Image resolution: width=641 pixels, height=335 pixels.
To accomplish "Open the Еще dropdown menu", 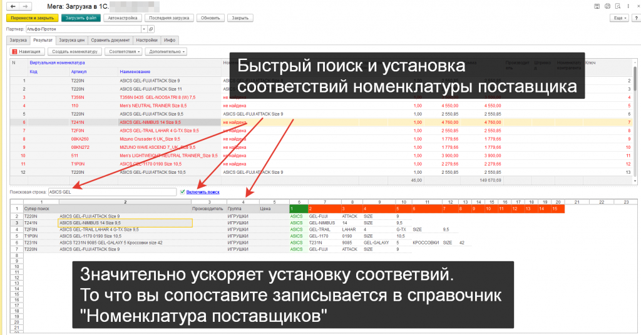I will tap(620, 18).
